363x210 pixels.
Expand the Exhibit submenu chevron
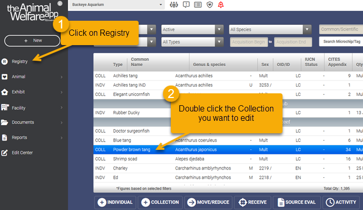[x=62, y=92]
